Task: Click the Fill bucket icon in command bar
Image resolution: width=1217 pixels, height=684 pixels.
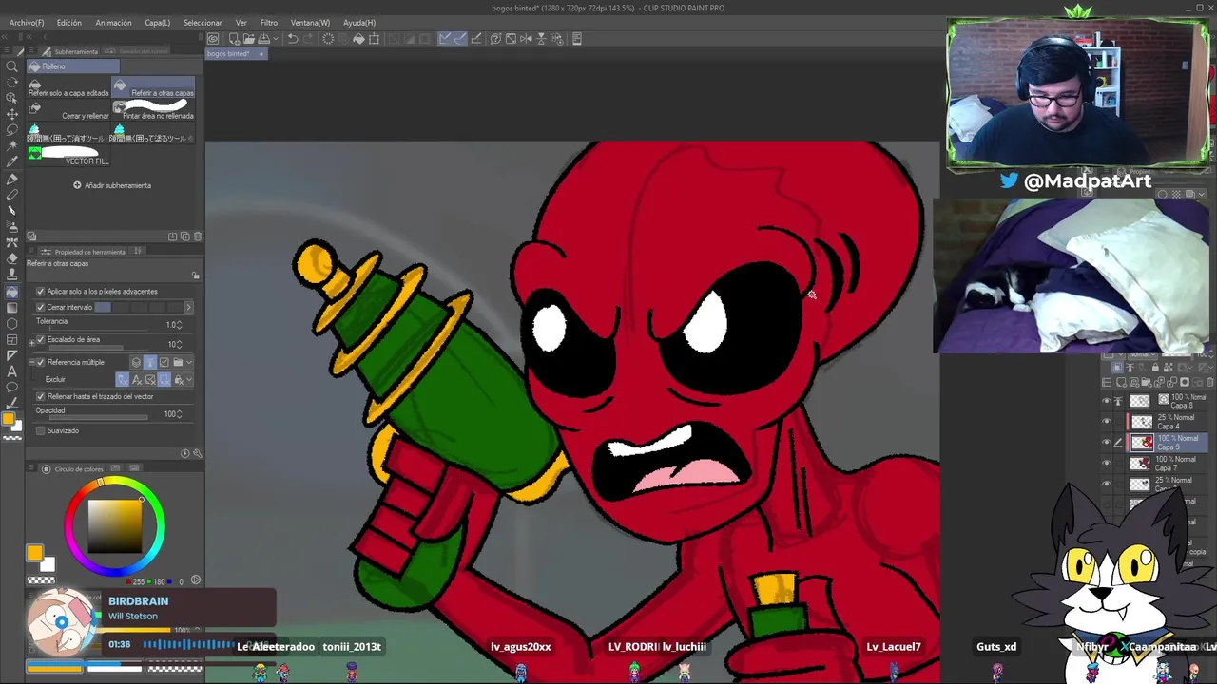Action: point(358,39)
